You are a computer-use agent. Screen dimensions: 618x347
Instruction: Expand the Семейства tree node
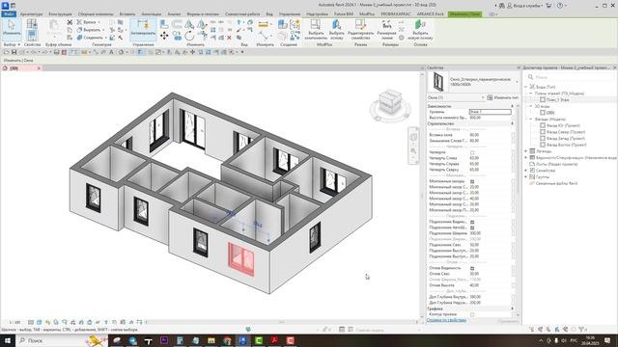(x=525, y=171)
